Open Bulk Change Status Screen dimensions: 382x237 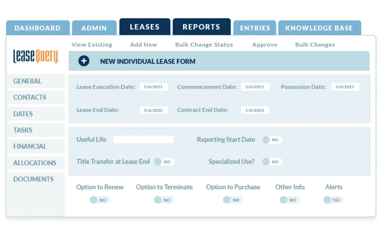204,45
